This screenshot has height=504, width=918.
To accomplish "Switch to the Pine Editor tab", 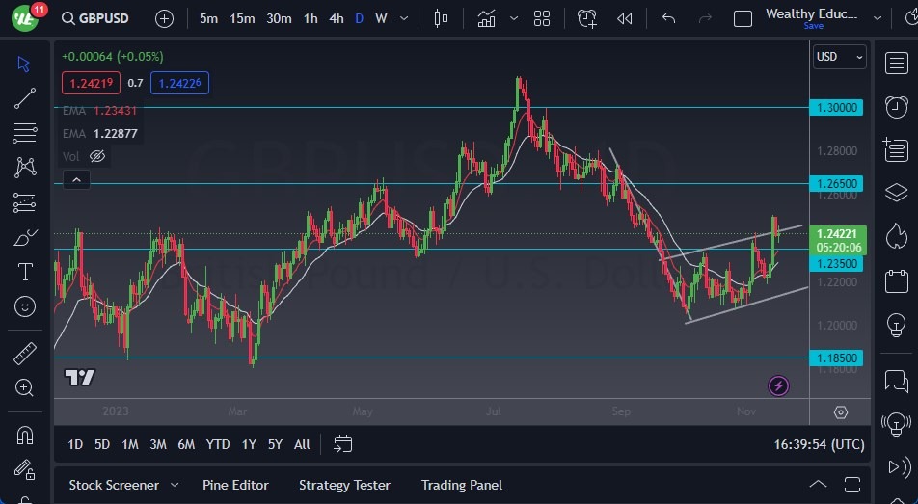I will click(235, 485).
